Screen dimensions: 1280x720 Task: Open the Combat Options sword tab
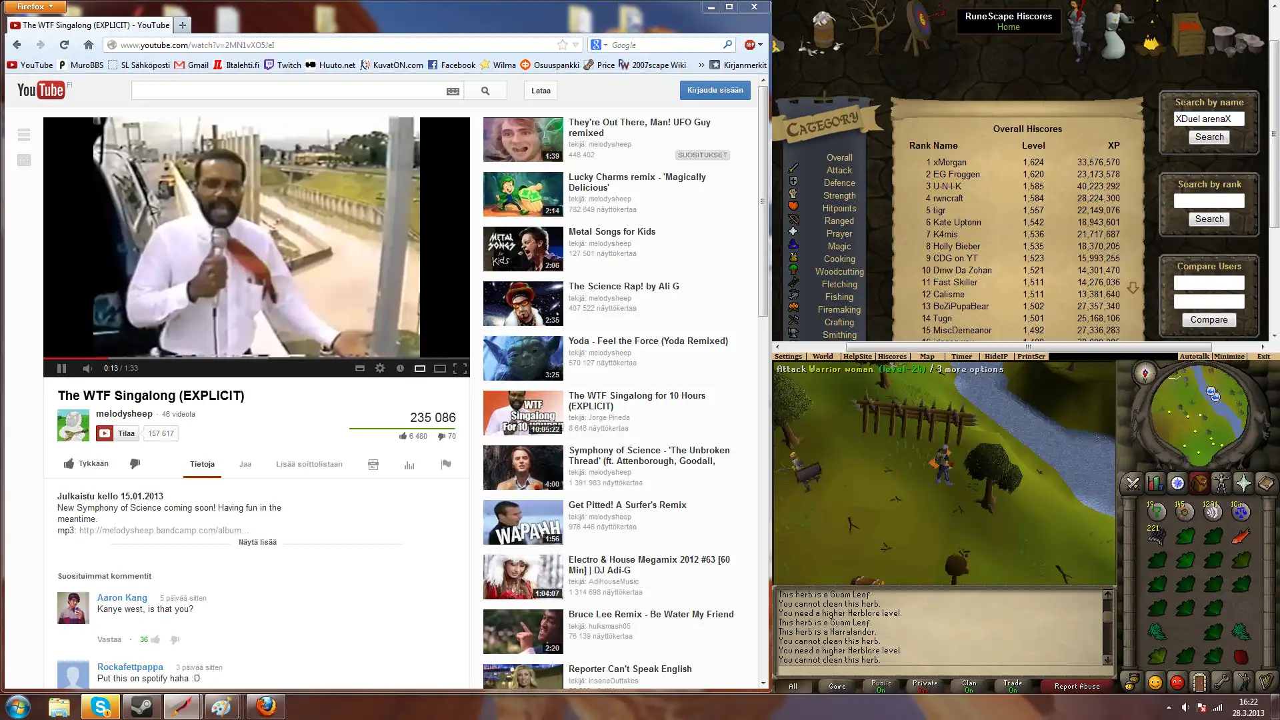[x=1133, y=483]
